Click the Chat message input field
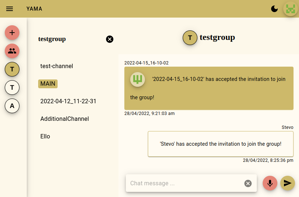This screenshot has width=299, height=197. [x=183, y=183]
